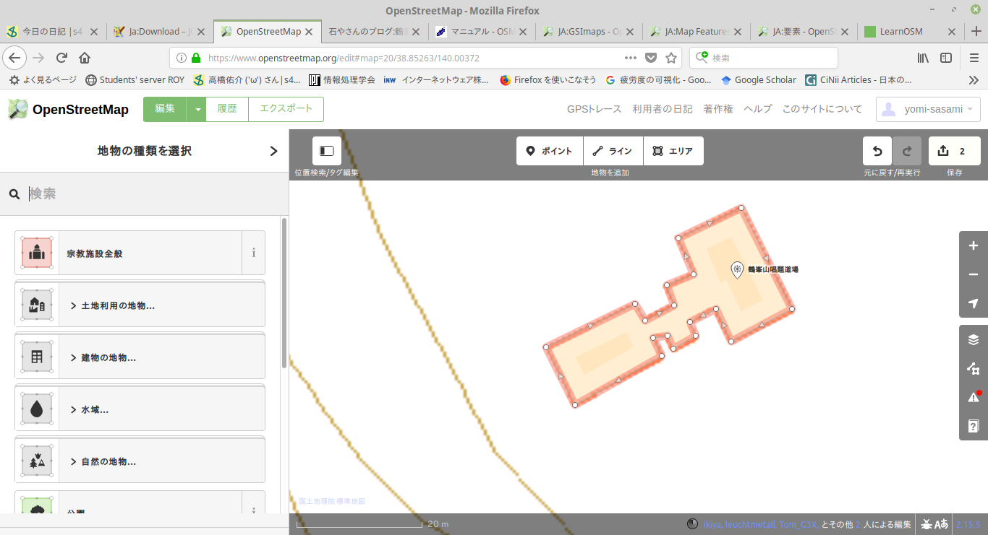Open the 編集 dropdown arrow
Screen dimensions: 988x535
click(197, 109)
